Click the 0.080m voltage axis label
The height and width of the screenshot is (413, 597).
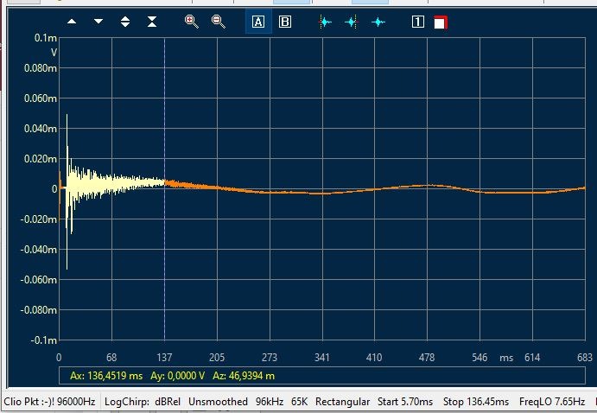click(41, 67)
